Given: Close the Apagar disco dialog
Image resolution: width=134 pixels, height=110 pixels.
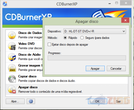Looking at the screenshot, I should coord(125,20).
